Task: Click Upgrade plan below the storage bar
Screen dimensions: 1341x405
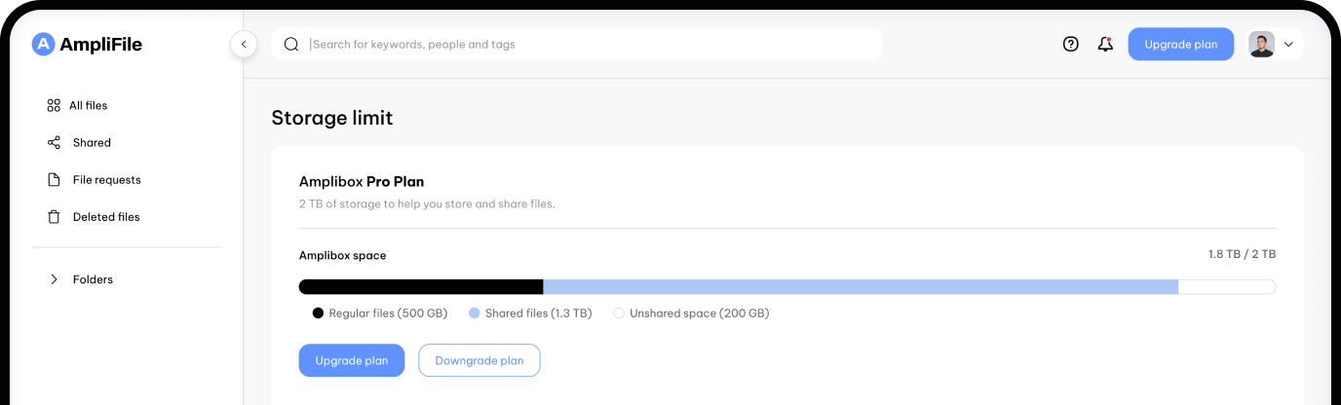Action: tap(351, 360)
